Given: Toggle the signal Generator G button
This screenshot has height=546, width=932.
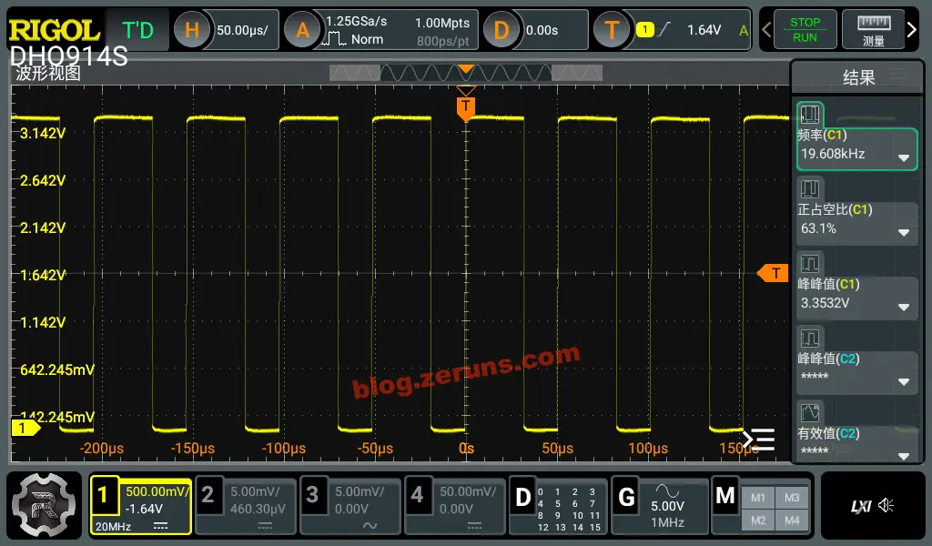Looking at the screenshot, I should coord(626,497).
